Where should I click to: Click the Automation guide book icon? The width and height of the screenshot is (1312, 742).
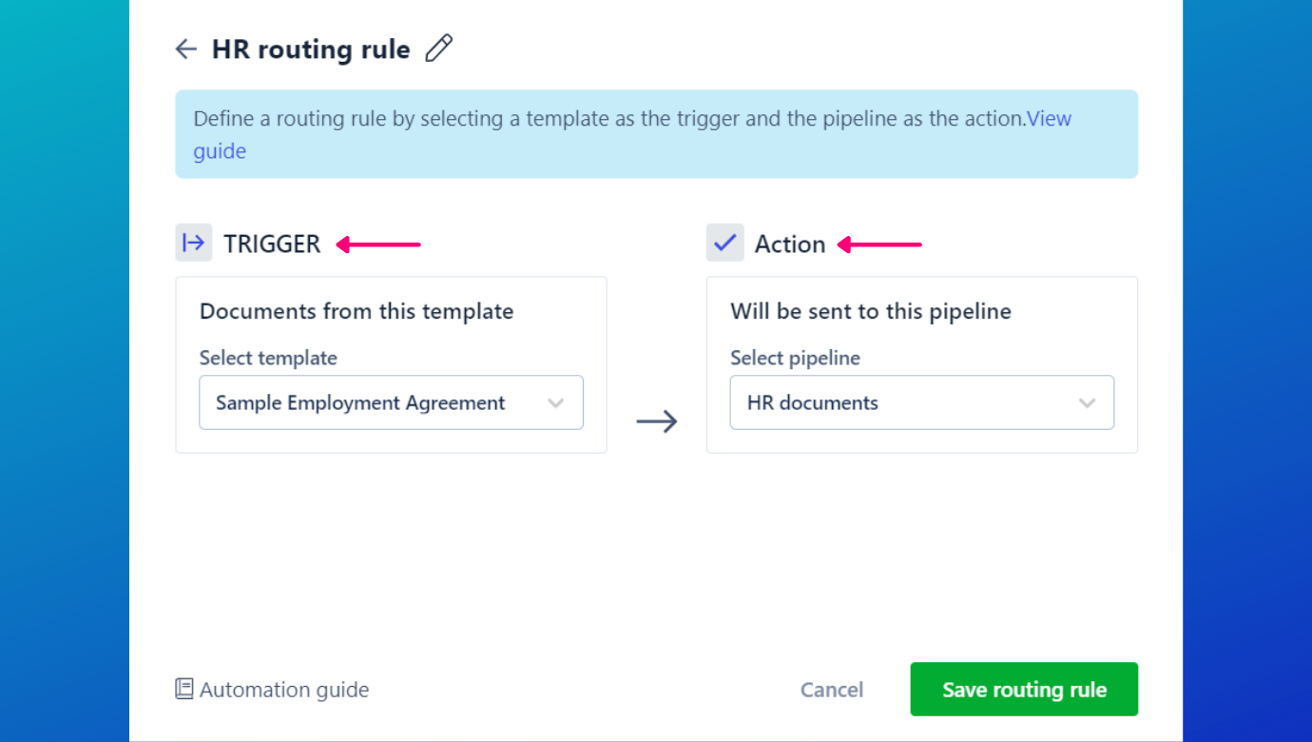tap(184, 689)
